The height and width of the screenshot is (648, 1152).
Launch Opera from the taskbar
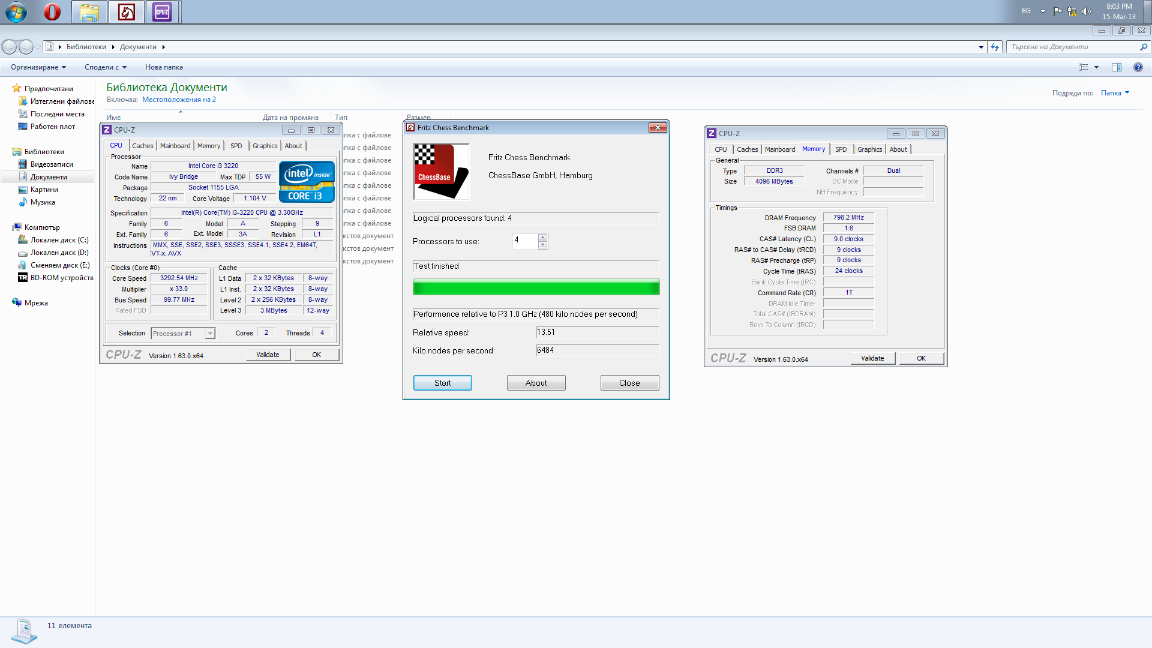coord(52,12)
